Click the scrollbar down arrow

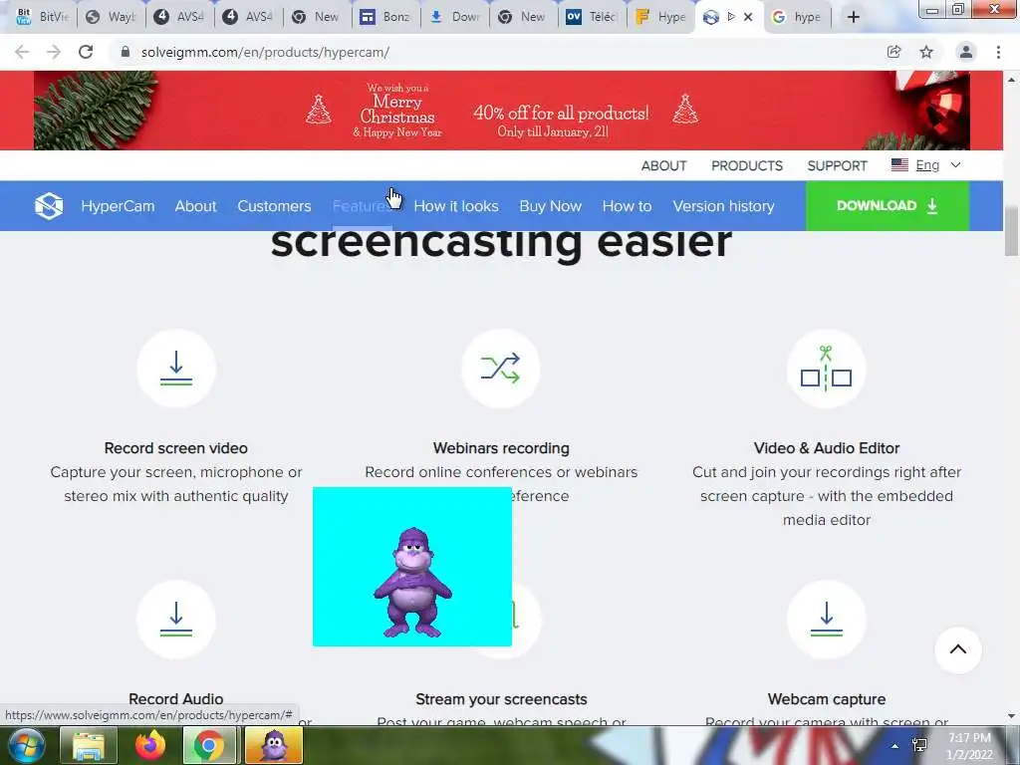(1011, 716)
